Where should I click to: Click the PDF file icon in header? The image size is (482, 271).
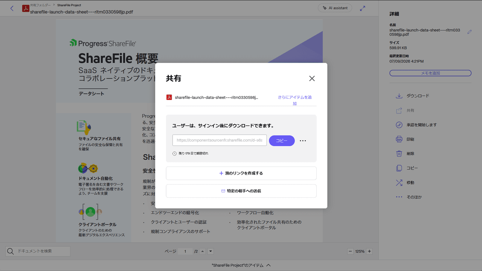[26, 8]
